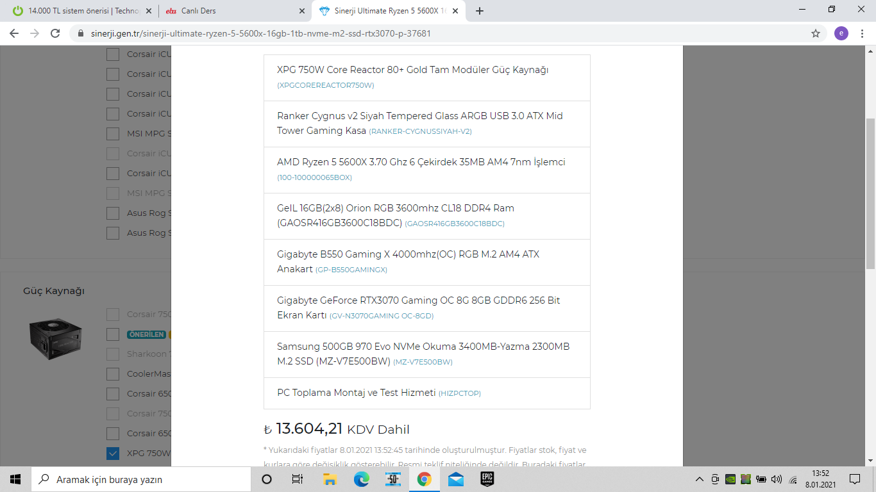
Task: Select the Sharkoon power supply checkbox
Action: (113, 354)
